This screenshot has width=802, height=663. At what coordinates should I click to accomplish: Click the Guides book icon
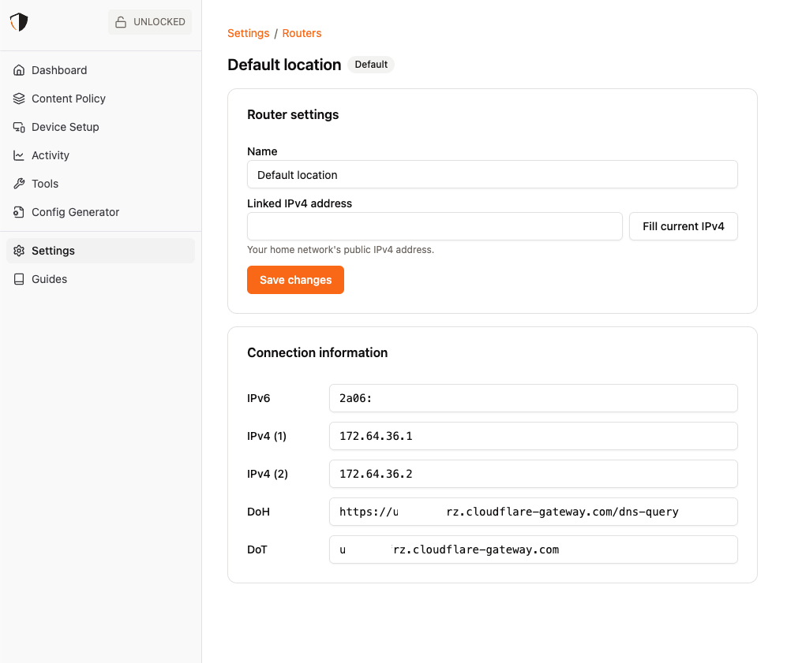[19, 279]
